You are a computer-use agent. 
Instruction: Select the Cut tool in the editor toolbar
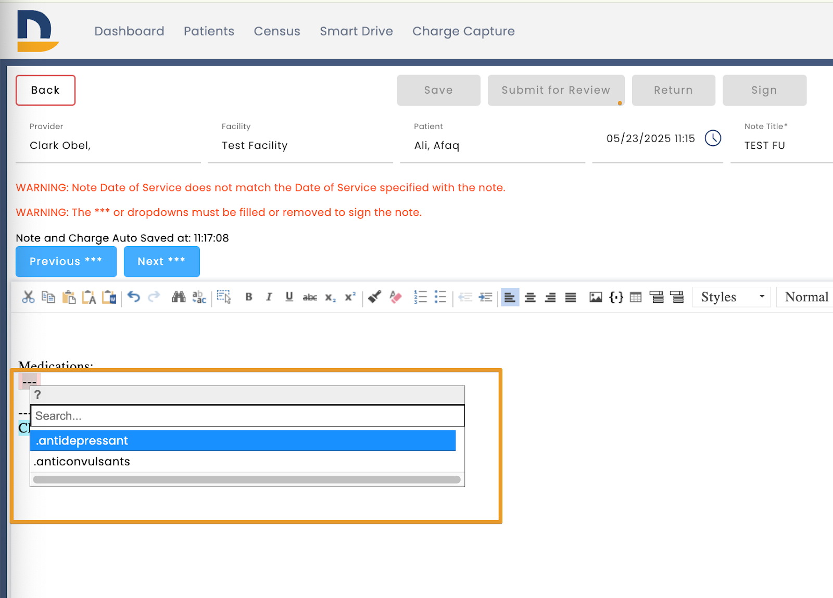click(29, 297)
